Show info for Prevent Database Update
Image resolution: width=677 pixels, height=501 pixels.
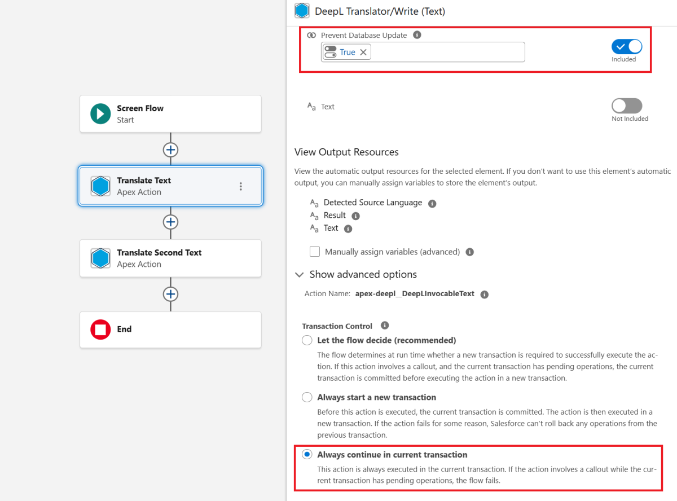[x=417, y=35]
